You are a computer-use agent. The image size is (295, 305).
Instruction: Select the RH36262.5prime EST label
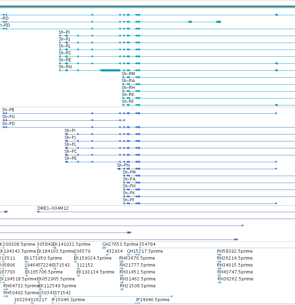click(x=235, y=279)
